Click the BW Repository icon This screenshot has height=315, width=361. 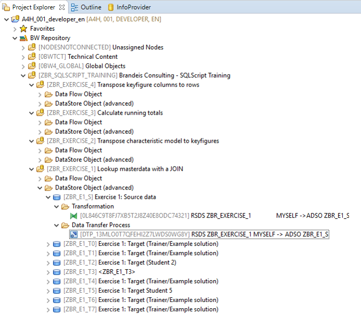tap(23, 38)
